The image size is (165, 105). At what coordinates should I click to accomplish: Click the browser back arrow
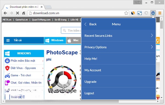pos(5,13)
